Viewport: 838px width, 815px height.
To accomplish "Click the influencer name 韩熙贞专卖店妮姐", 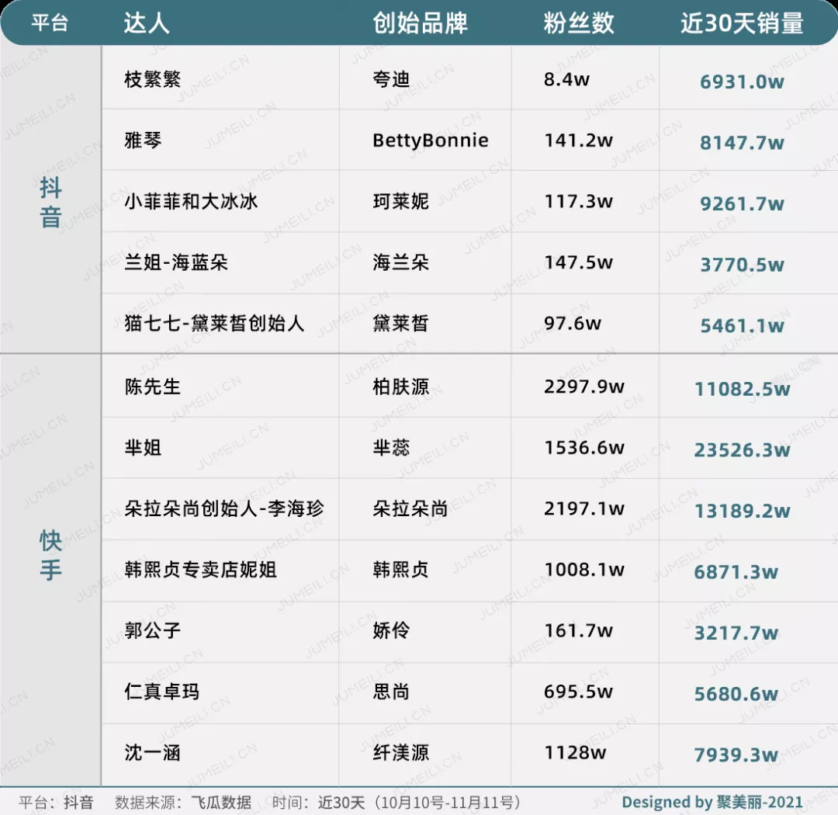I will 200,569.
